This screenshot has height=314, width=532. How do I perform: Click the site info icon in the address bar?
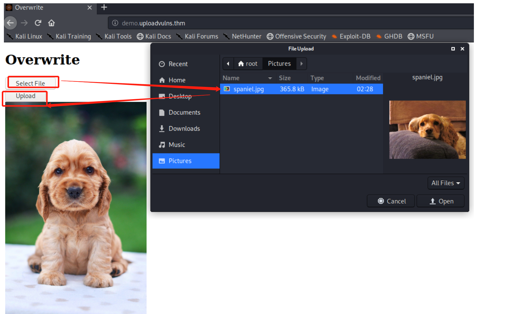click(x=115, y=23)
